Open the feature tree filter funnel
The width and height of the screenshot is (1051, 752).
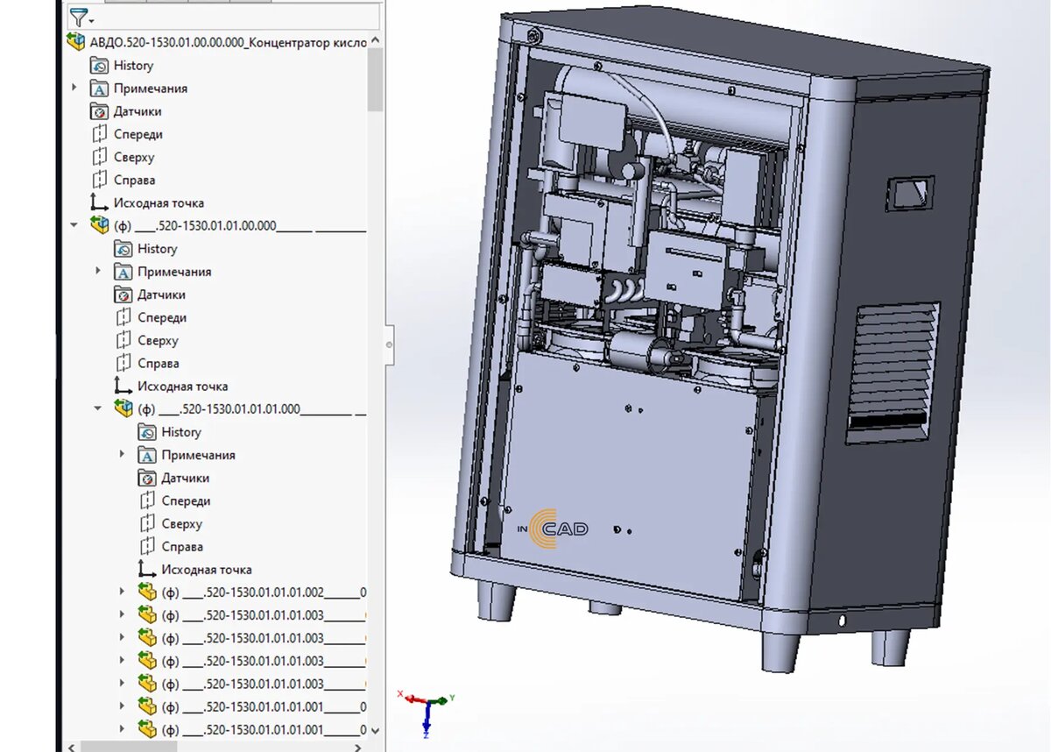pyautogui.click(x=79, y=17)
